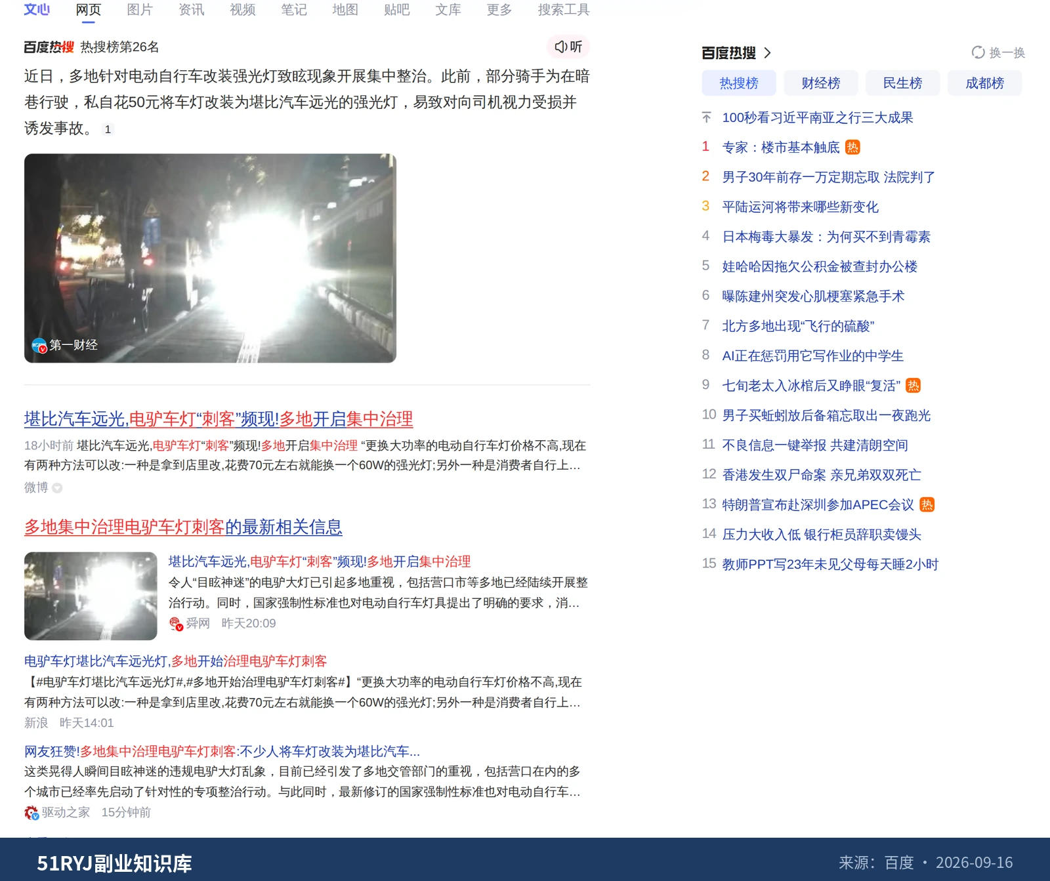1050x881 pixels.
Task: Click the 驱动之家 source logo icon
Action: [31, 813]
